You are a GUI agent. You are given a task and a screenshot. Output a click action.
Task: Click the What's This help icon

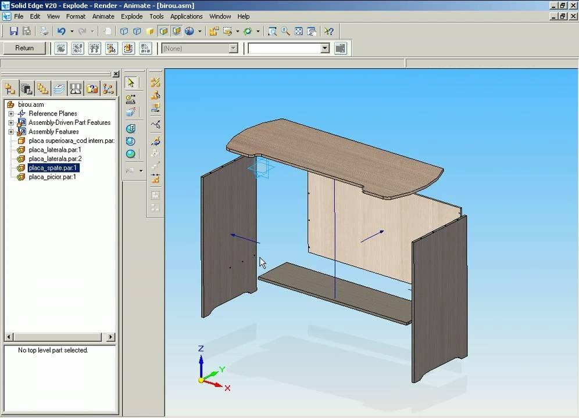point(329,31)
